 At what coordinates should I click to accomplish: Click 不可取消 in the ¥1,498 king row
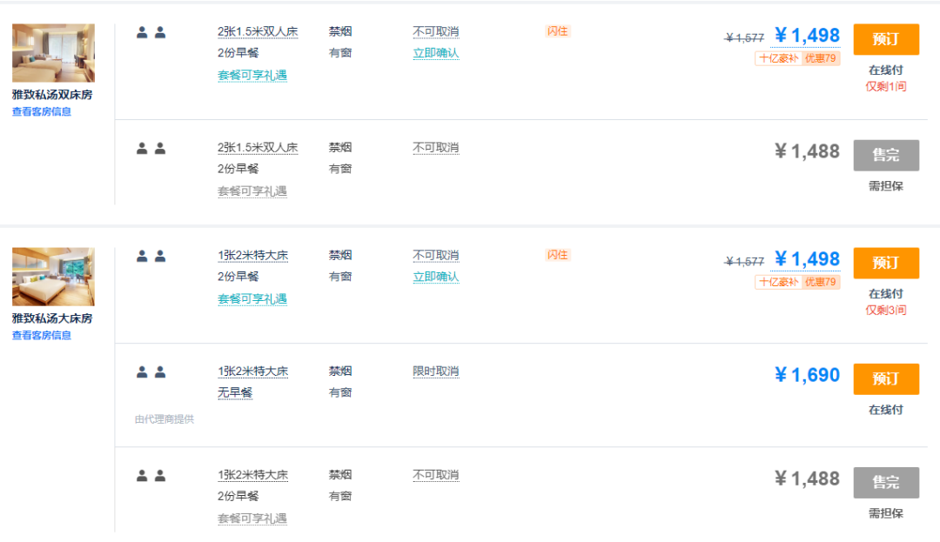tap(436, 256)
